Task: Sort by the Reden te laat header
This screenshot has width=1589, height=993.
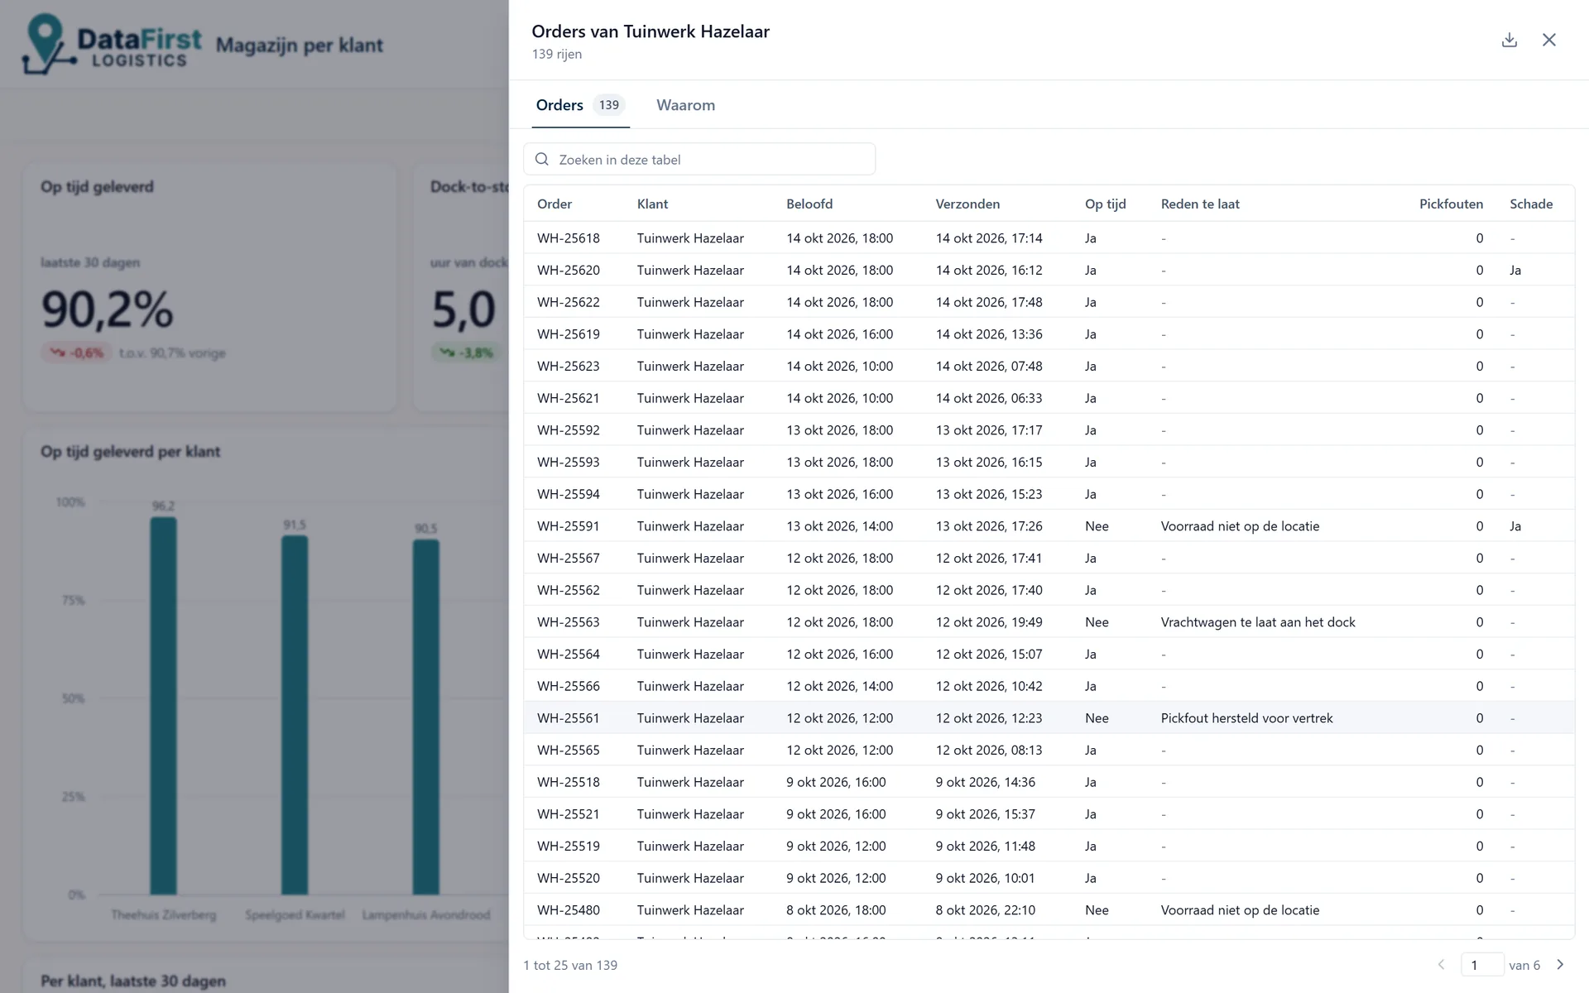Action: click(x=1200, y=204)
